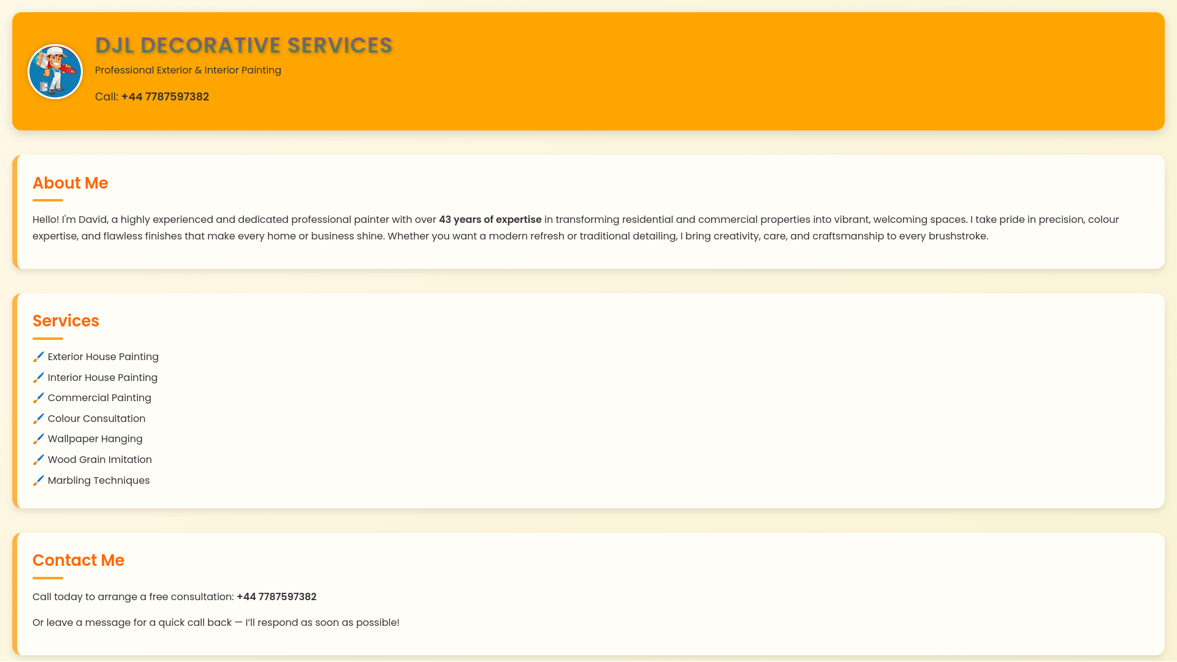Click the painter mascot logo
This screenshot has width=1177, height=662.
(x=55, y=72)
